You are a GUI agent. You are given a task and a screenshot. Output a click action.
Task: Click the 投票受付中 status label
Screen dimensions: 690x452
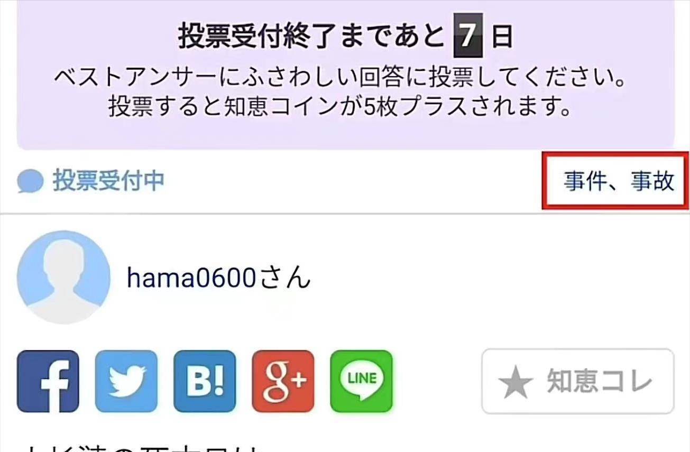pyautogui.click(x=108, y=181)
